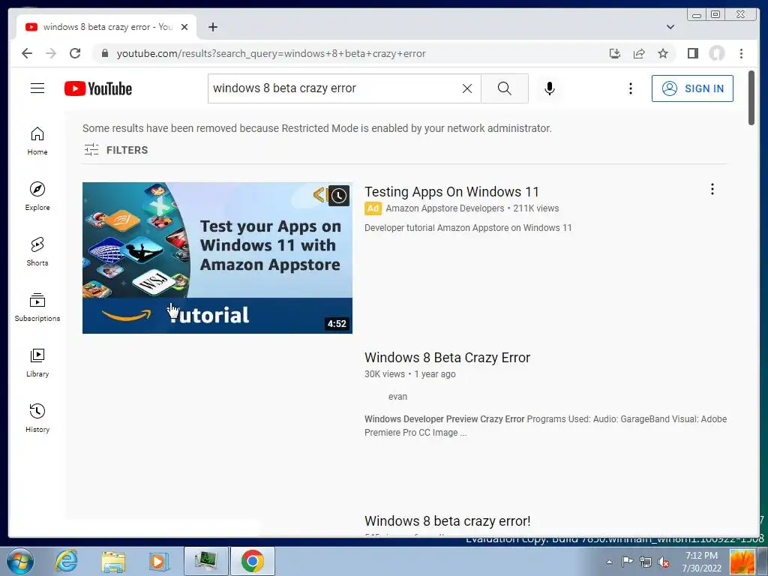The height and width of the screenshot is (576, 768).
Task: Toggle the Chrome side panel
Action: click(x=692, y=53)
